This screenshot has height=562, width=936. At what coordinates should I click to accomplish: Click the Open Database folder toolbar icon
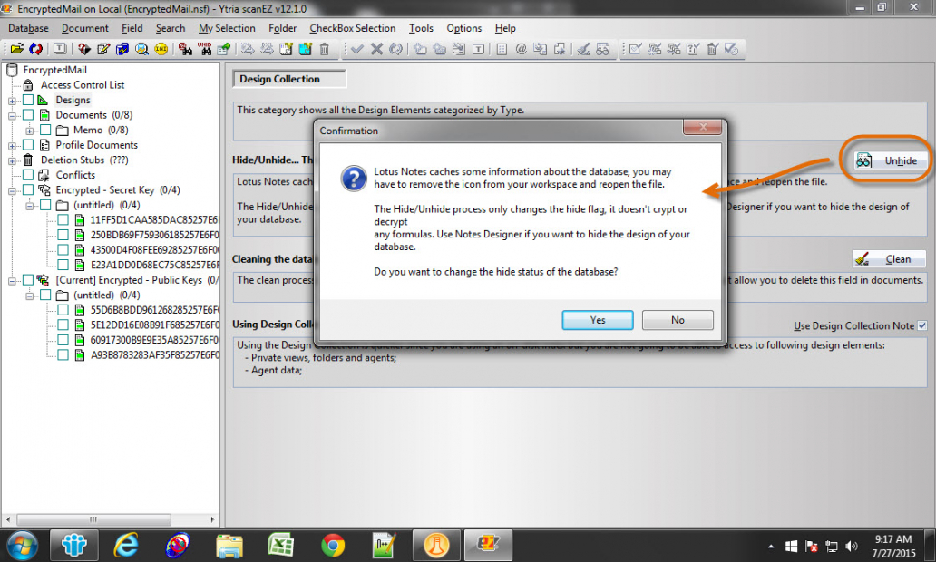click(x=16, y=49)
